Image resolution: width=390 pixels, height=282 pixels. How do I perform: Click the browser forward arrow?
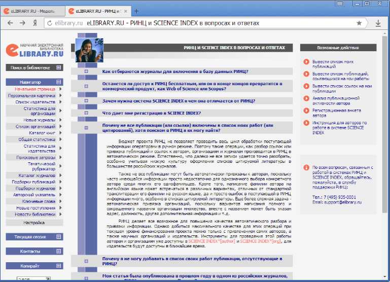pos(23,23)
